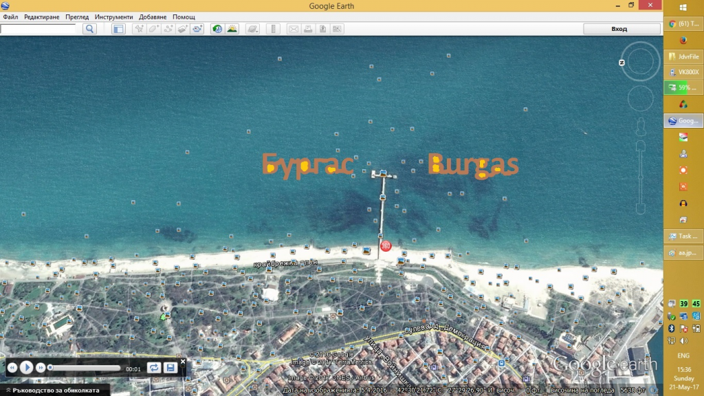Toggle sunlight across the landscape
Image resolution: width=704 pixels, height=396 pixels.
click(x=232, y=29)
